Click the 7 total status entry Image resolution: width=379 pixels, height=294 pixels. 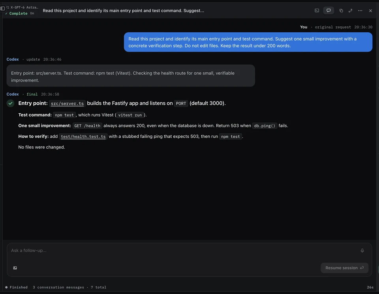[x=98, y=287]
